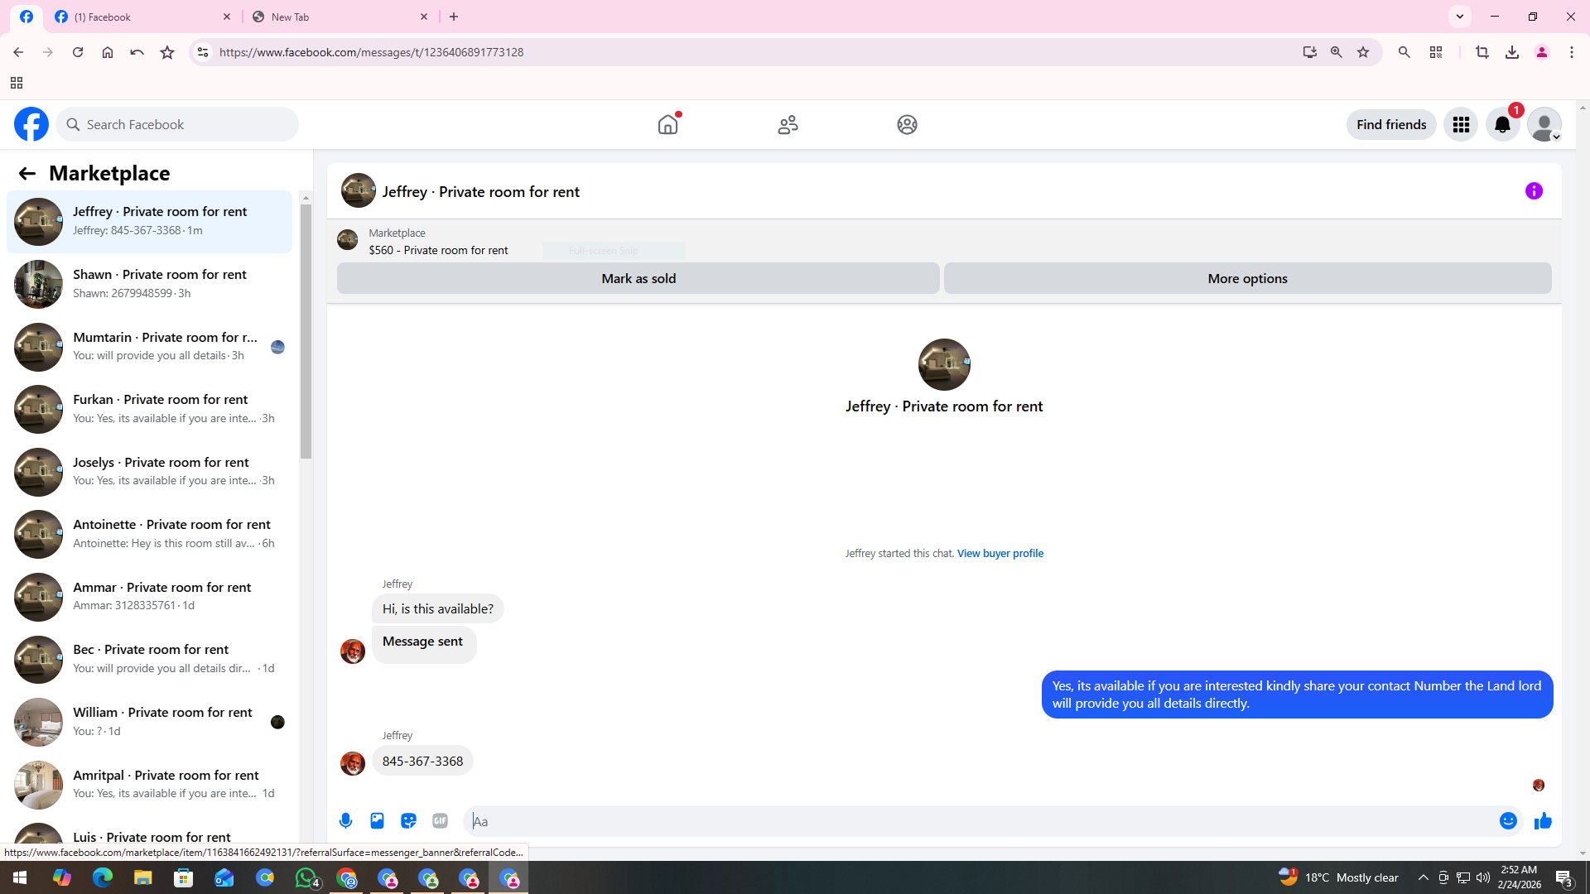Click the Mark as sold button
This screenshot has height=894, width=1590.
(638, 279)
